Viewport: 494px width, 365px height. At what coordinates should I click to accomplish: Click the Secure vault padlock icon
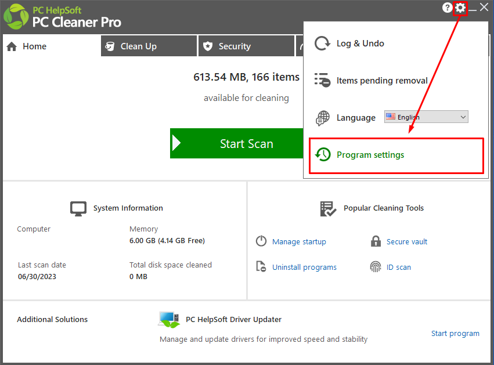point(376,241)
